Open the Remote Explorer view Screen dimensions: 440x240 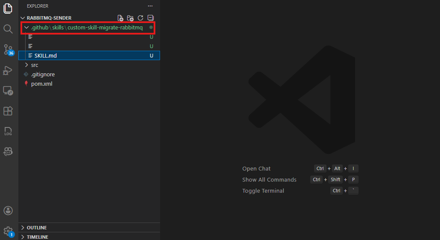click(x=8, y=90)
